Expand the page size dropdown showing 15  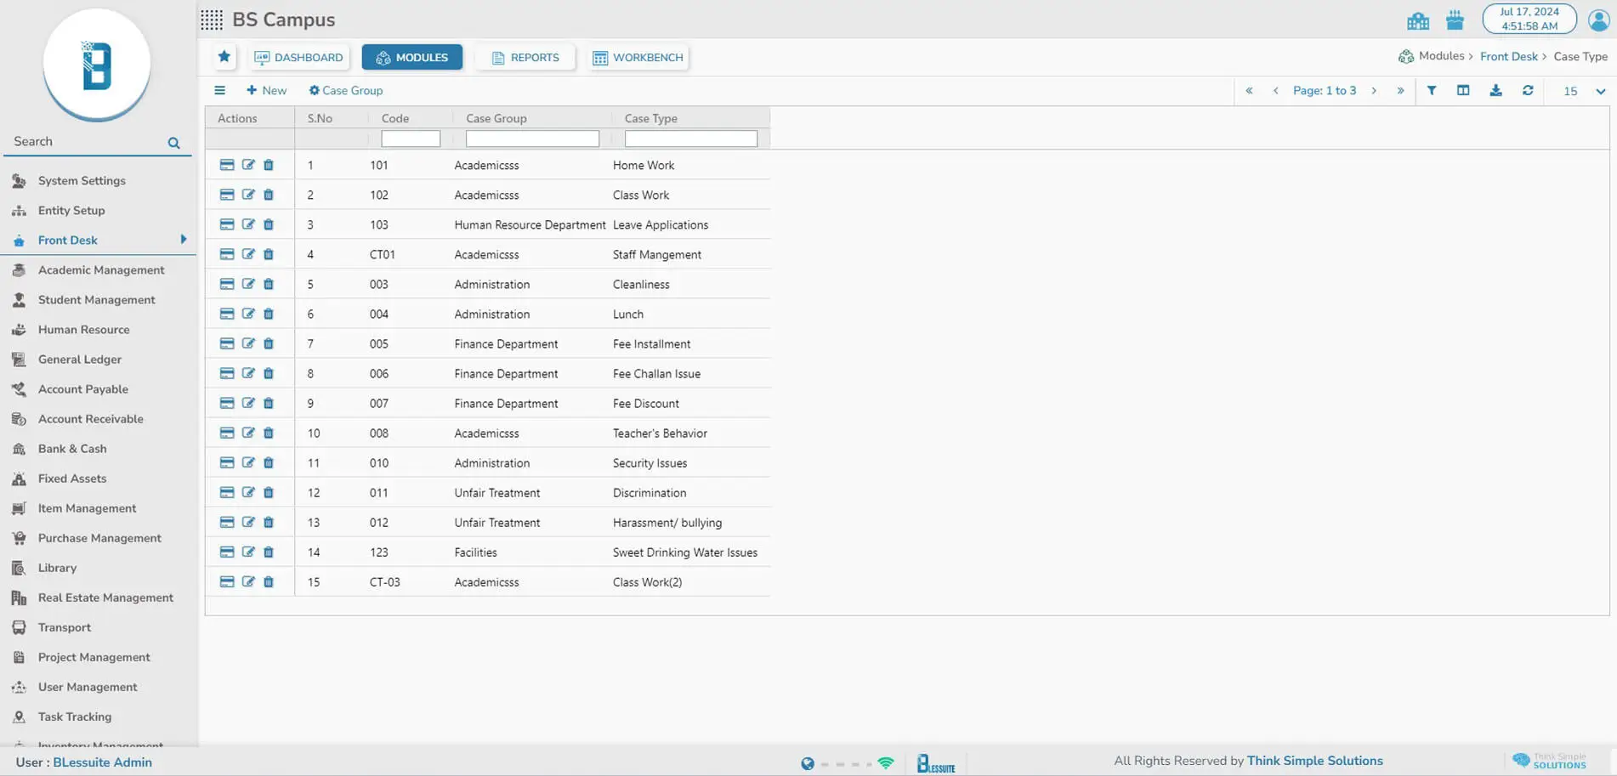1600,91
